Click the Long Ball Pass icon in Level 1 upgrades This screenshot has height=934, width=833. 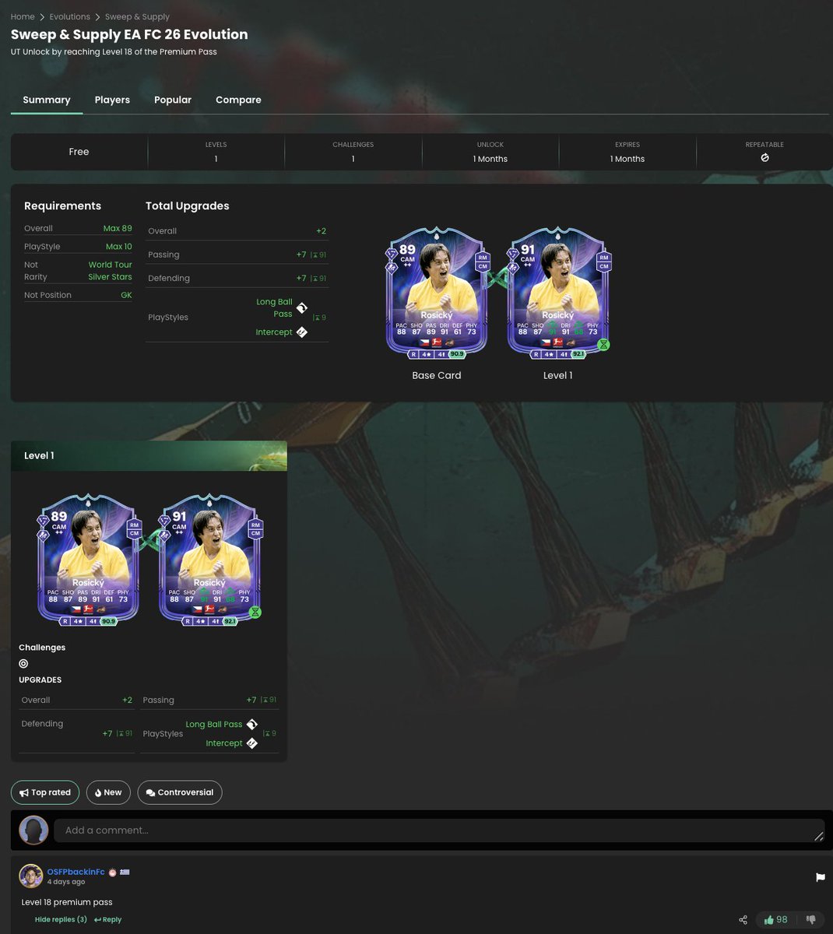coord(251,725)
